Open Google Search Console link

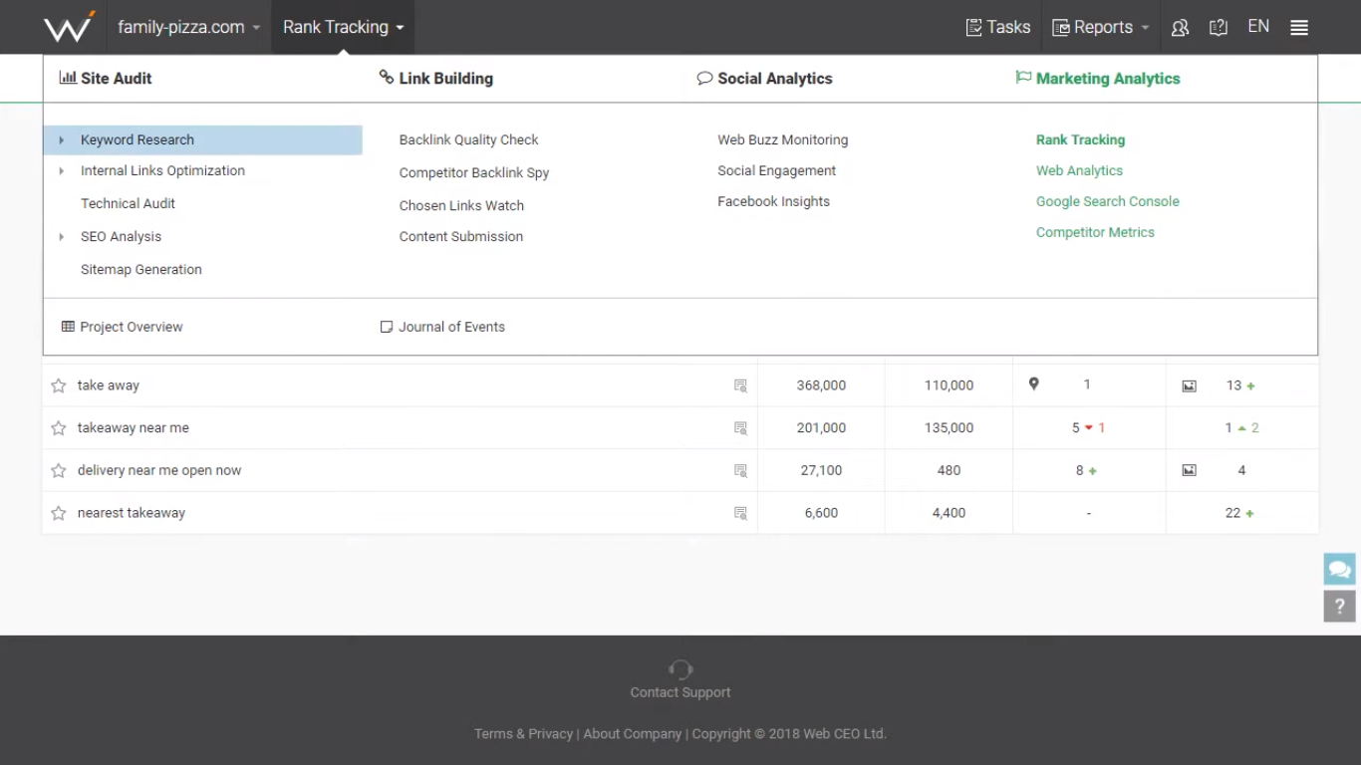point(1108,202)
